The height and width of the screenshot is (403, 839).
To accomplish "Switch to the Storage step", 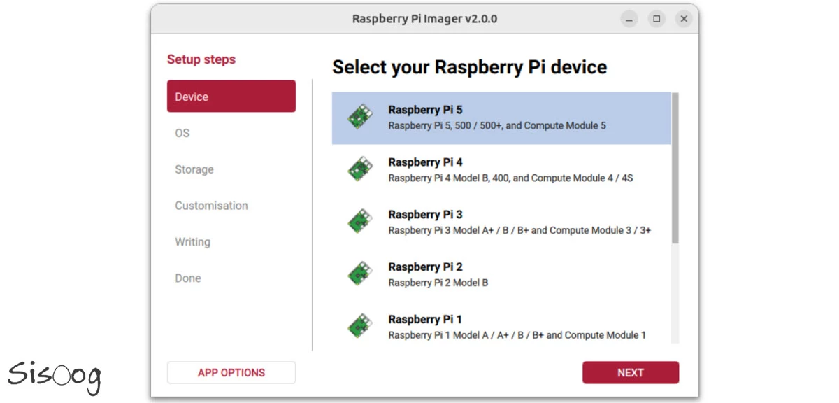I will [x=194, y=169].
